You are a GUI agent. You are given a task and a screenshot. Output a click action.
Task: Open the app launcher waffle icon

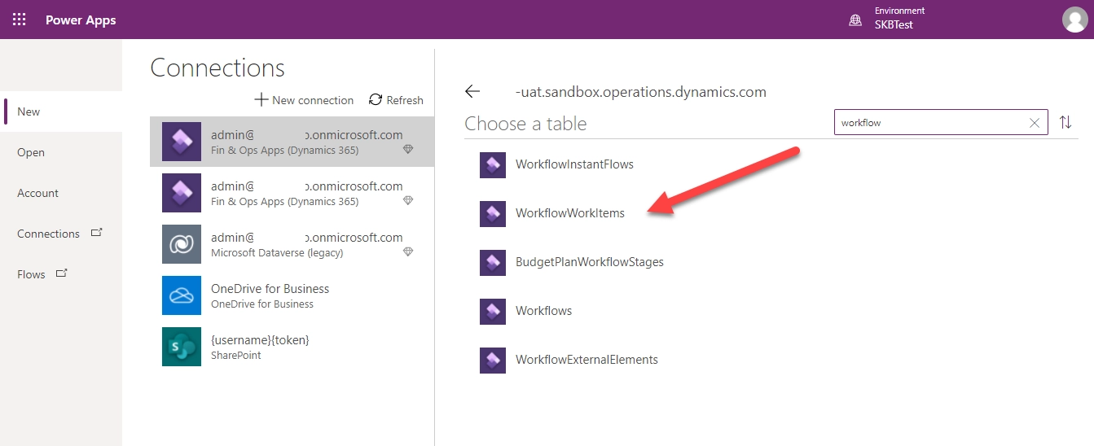coord(20,20)
